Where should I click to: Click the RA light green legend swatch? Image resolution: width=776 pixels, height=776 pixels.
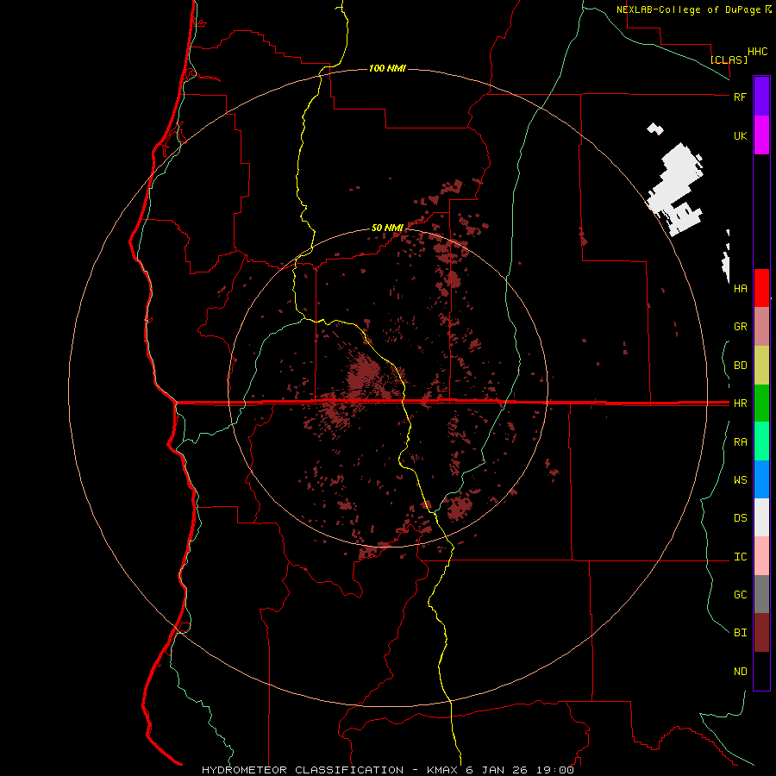(x=761, y=441)
